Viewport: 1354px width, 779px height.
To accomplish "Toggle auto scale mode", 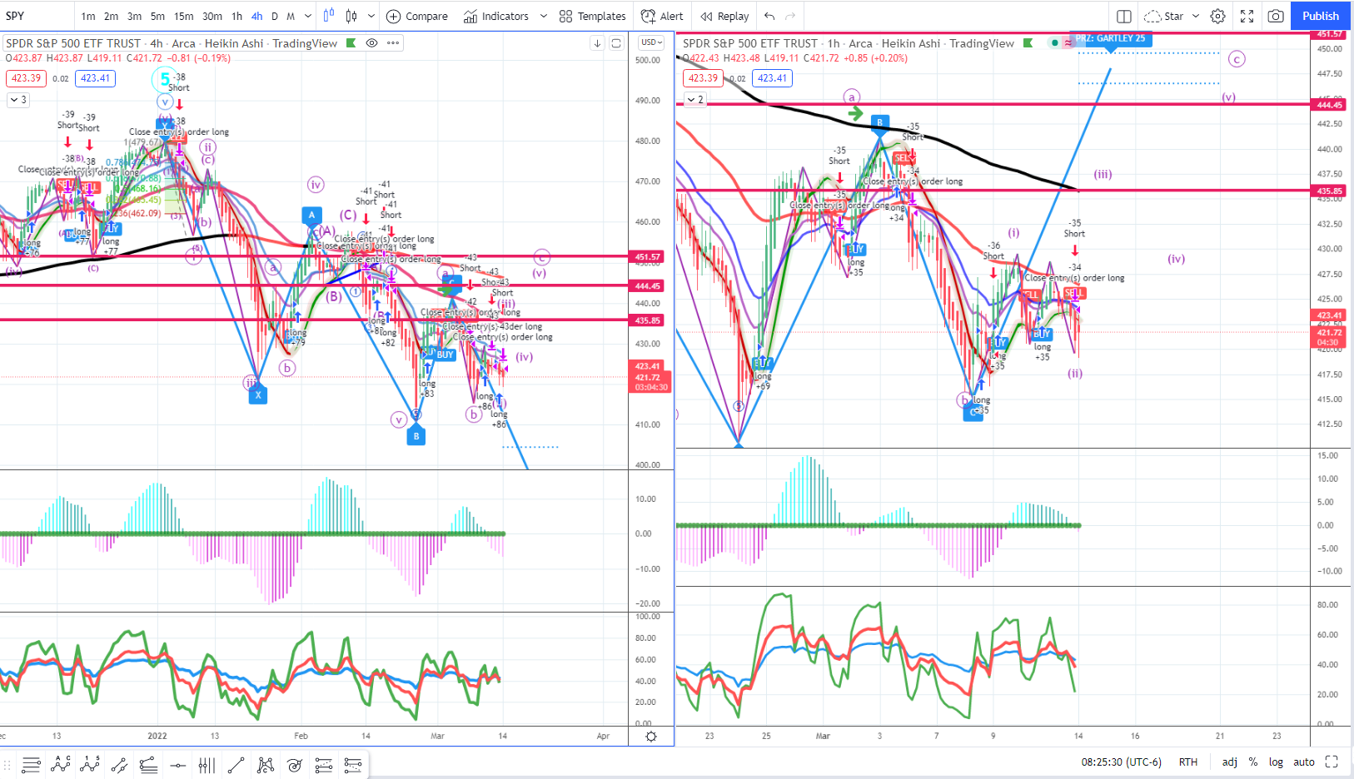I will coord(1304,762).
